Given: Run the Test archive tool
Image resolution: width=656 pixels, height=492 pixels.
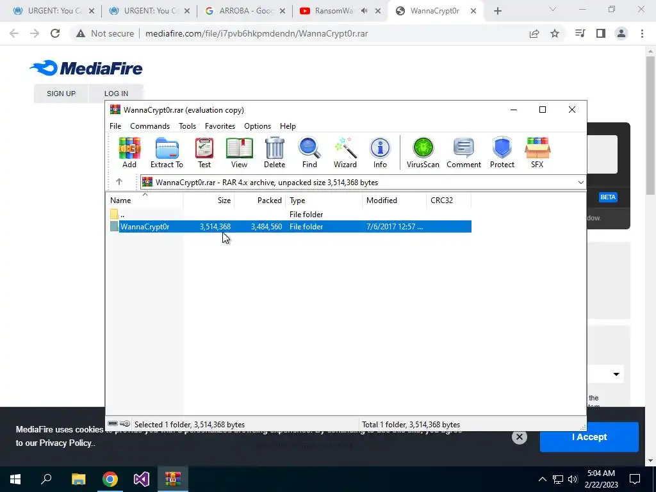Looking at the screenshot, I should (x=204, y=152).
